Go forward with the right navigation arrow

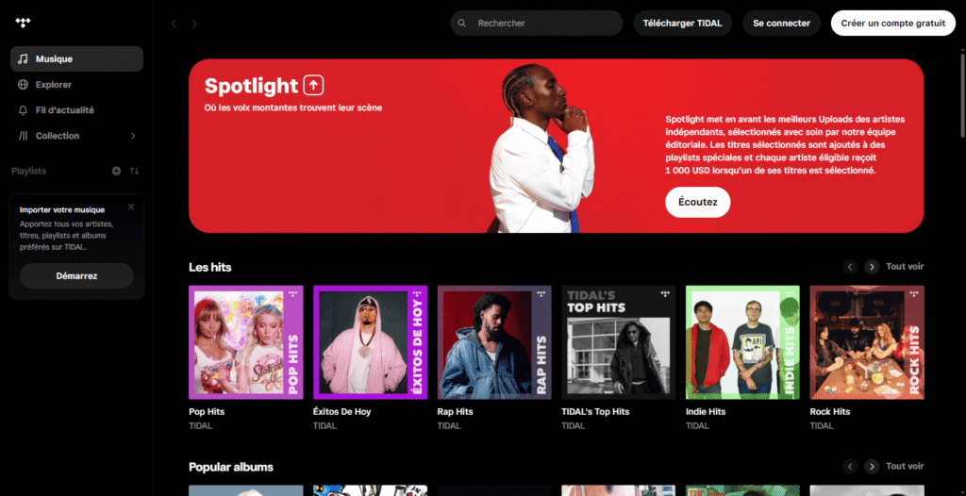click(194, 24)
